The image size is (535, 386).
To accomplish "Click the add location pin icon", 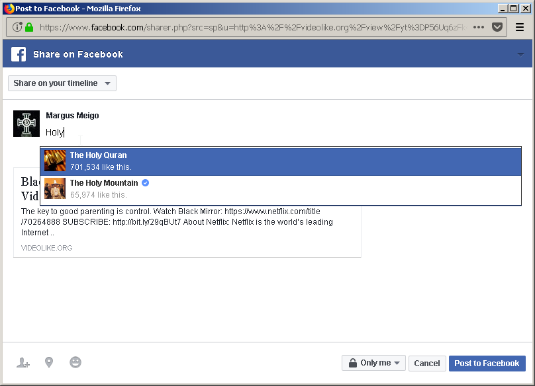I will 49,362.
